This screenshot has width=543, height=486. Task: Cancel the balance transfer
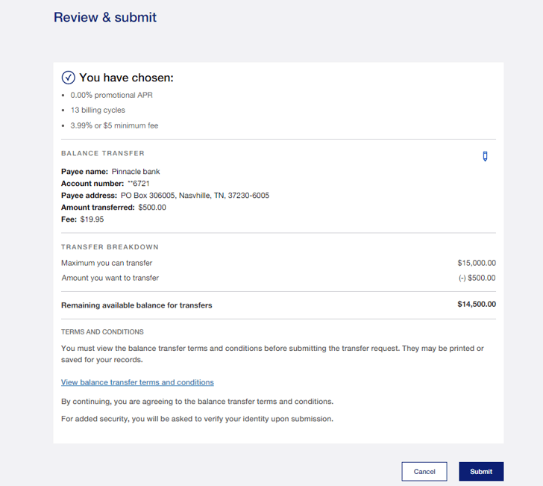(424, 471)
